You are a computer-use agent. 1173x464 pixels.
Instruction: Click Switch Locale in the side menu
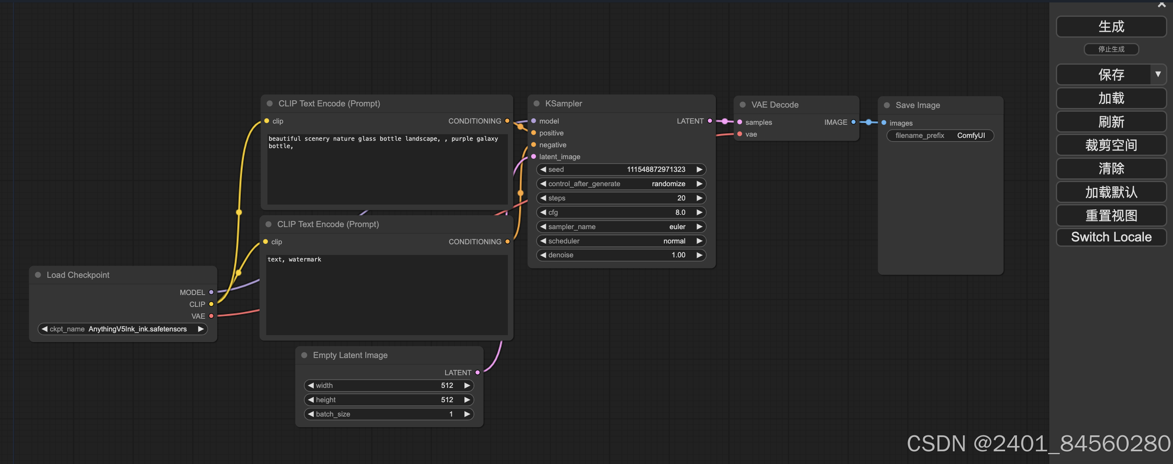pos(1111,237)
